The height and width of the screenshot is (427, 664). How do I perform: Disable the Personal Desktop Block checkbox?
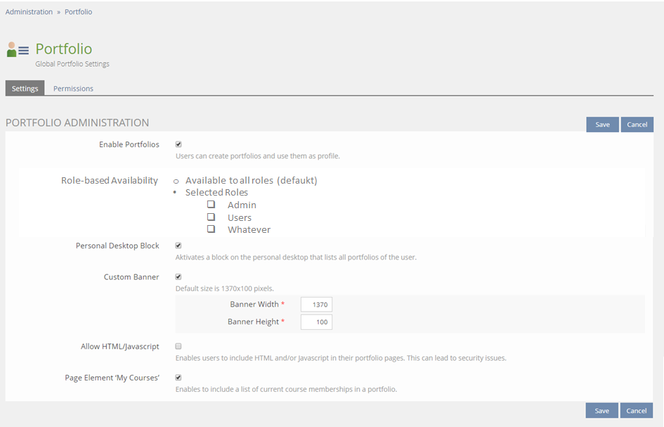click(178, 246)
